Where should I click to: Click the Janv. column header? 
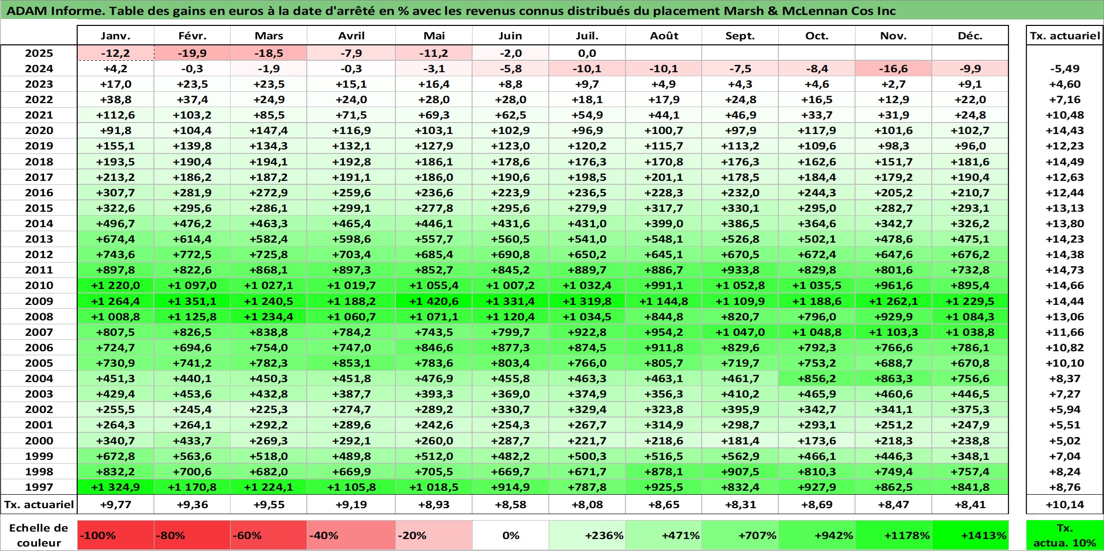pyautogui.click(x=116, y=36)
